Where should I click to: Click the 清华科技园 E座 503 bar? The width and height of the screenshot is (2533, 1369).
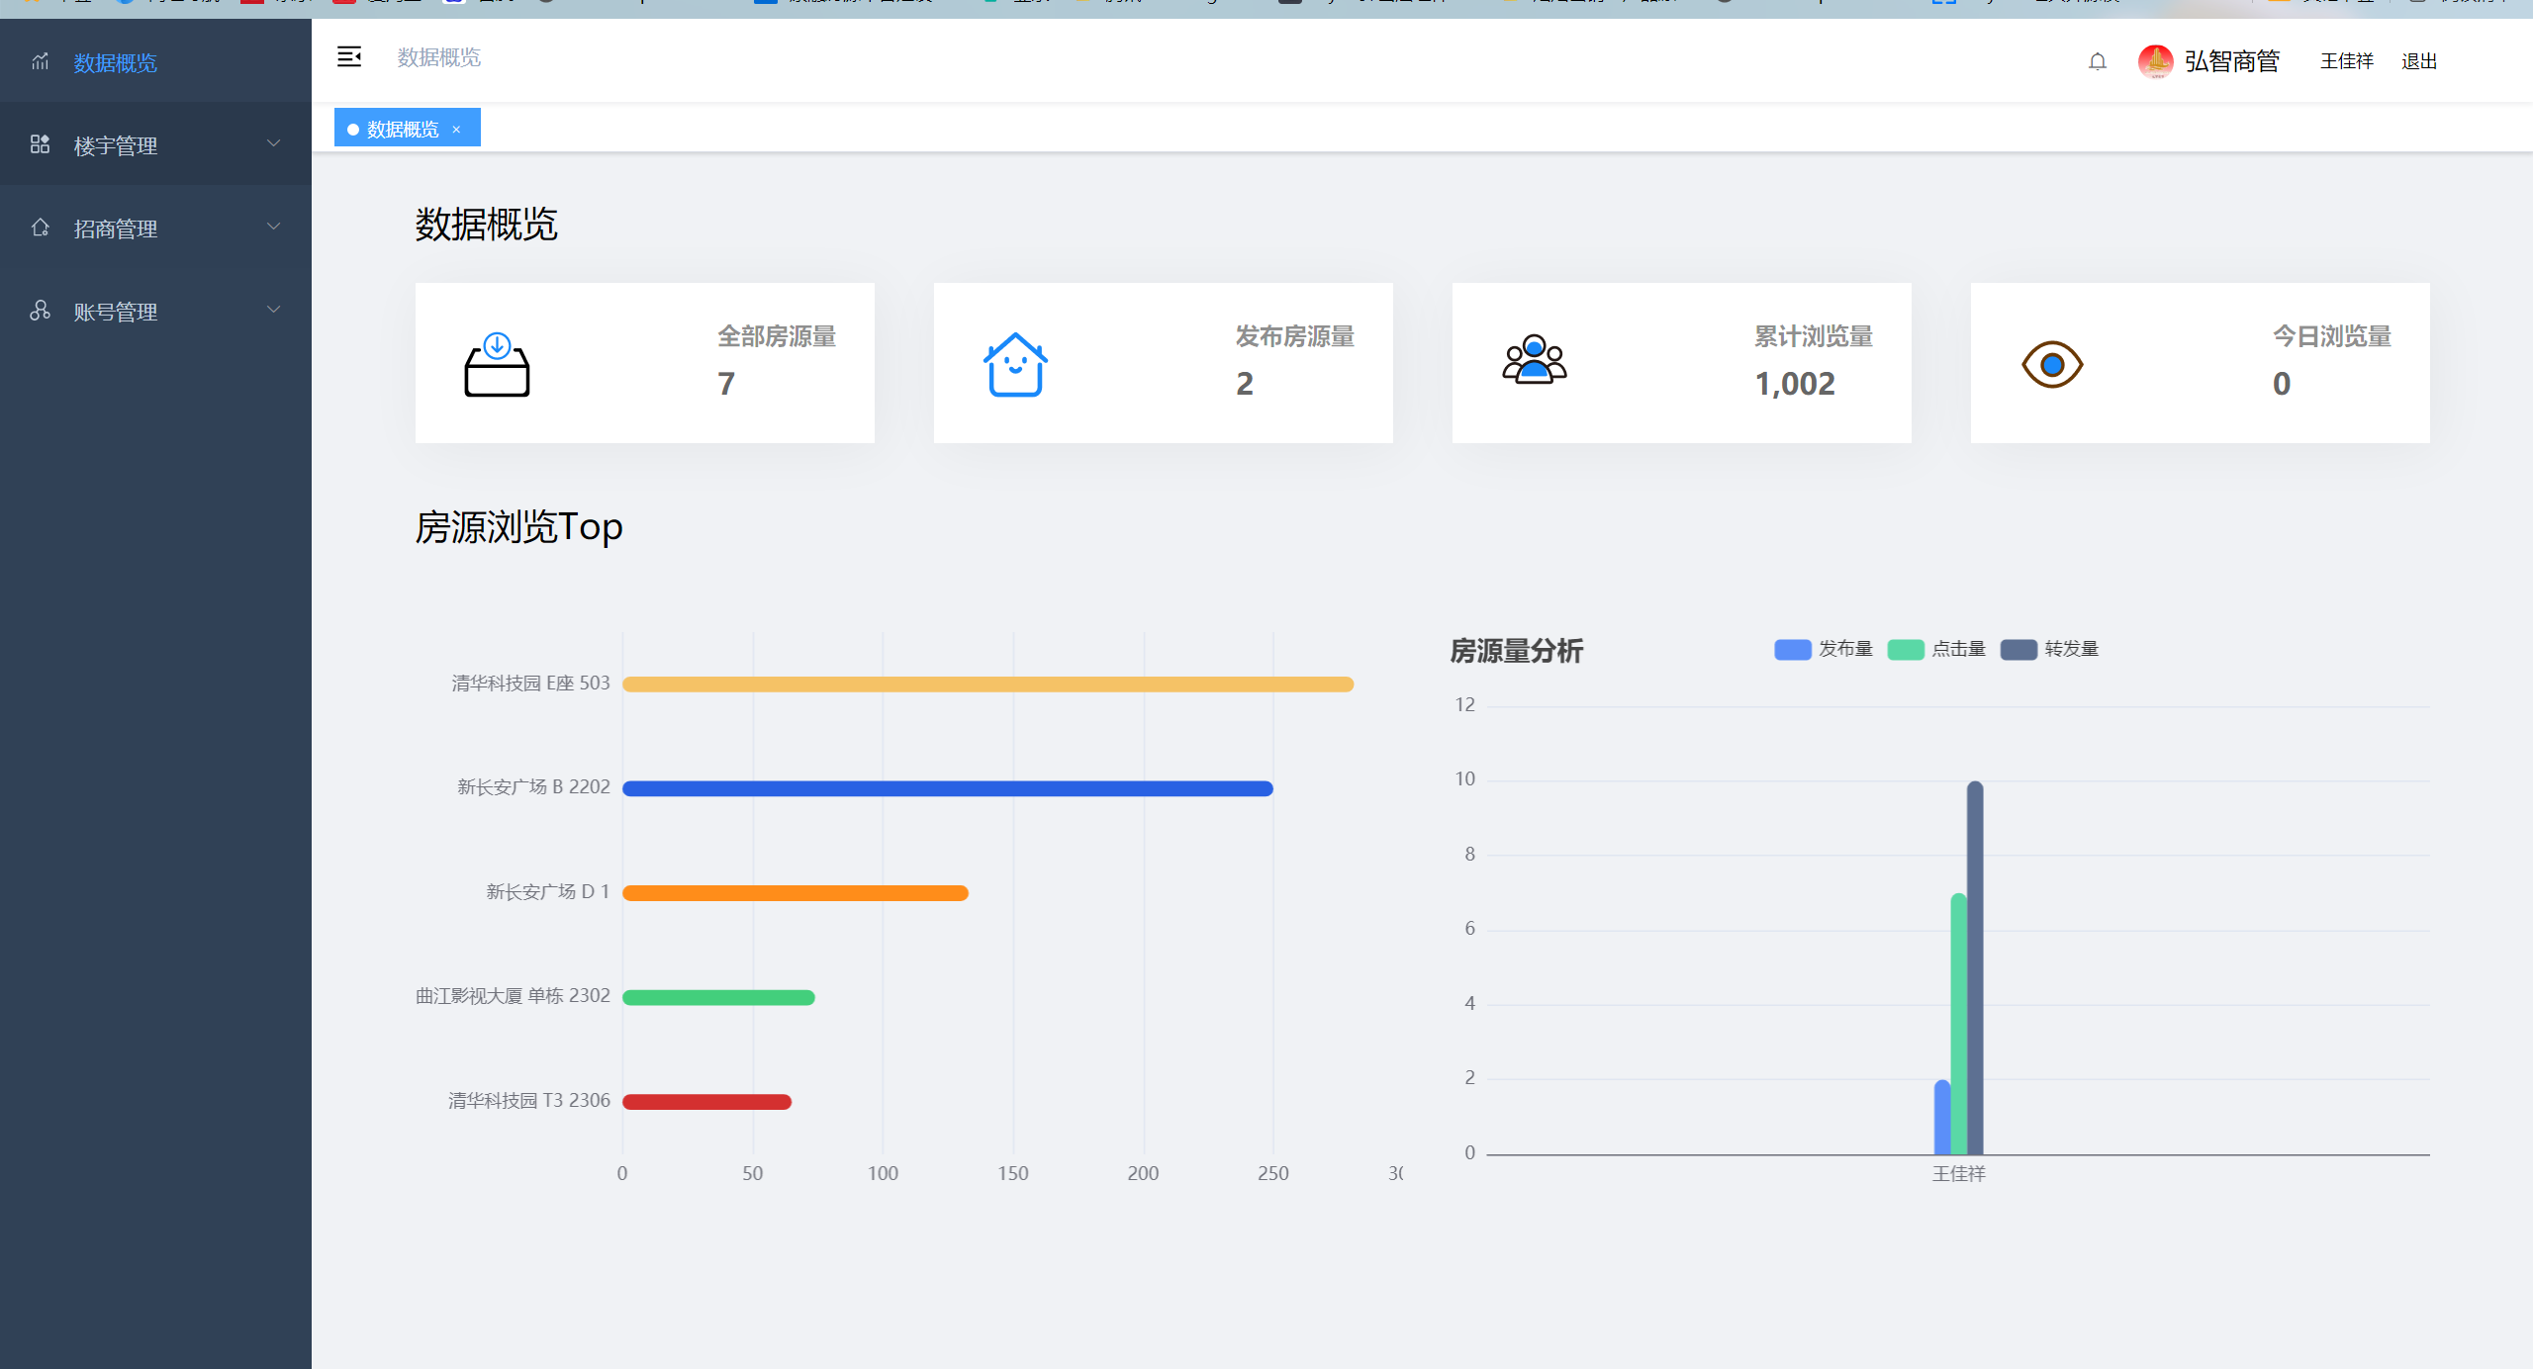(x=987, y=684)
